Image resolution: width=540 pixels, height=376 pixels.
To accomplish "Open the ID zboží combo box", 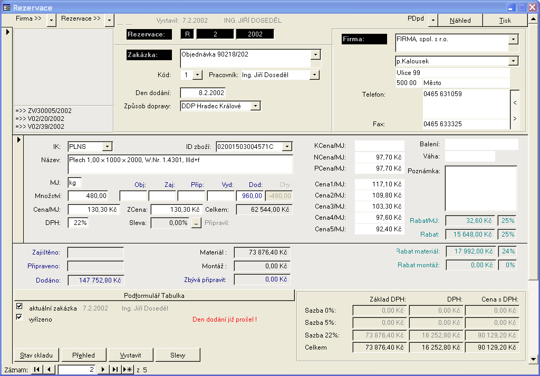I will [287, 146].
